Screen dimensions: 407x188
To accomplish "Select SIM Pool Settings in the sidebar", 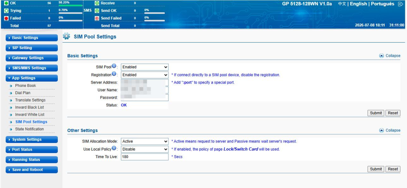I will point(31,122).
